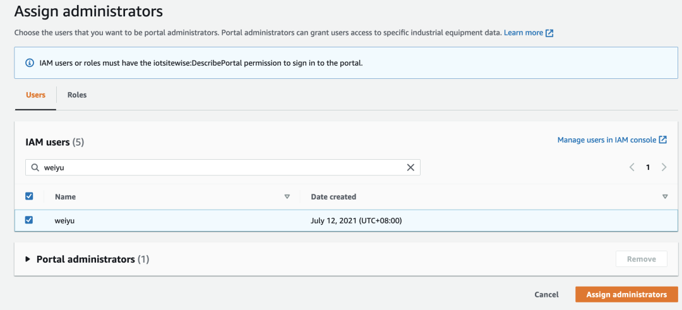Toggle the select-all users checkbox

pyautogui.click(x=29, y=196)
